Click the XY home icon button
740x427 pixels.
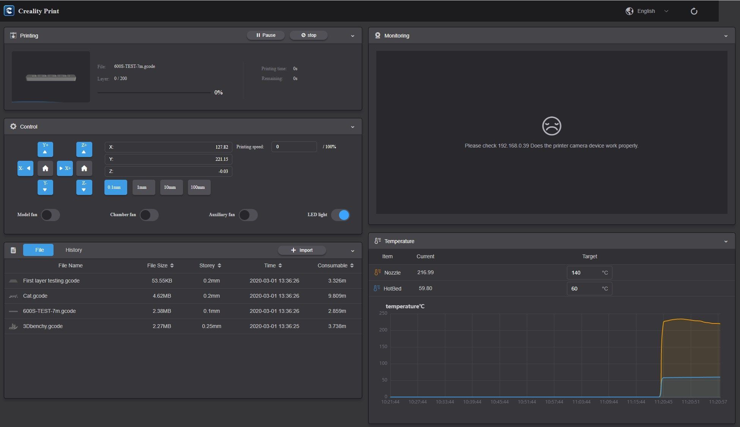[x=45, y=168]
